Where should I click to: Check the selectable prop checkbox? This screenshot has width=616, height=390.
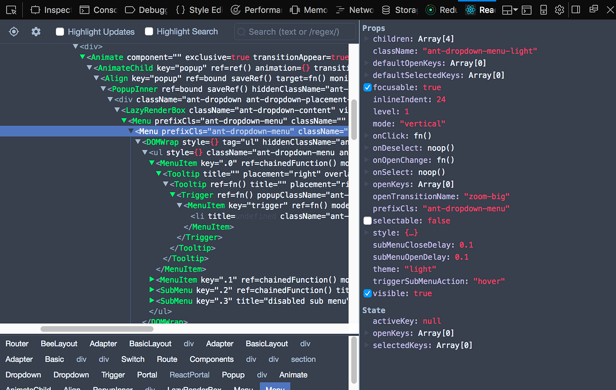(367, 220)
